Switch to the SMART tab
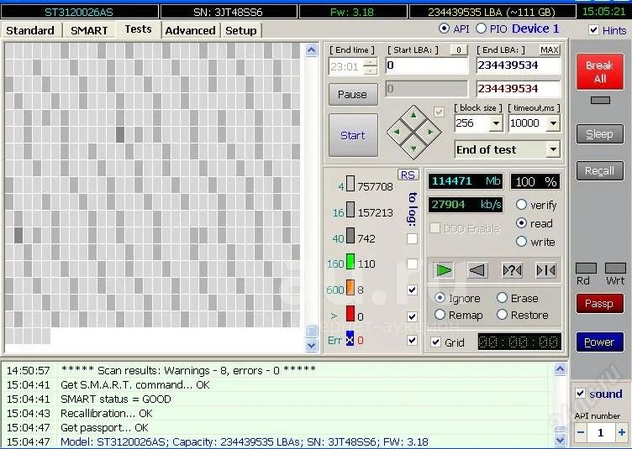 [89, 30]
